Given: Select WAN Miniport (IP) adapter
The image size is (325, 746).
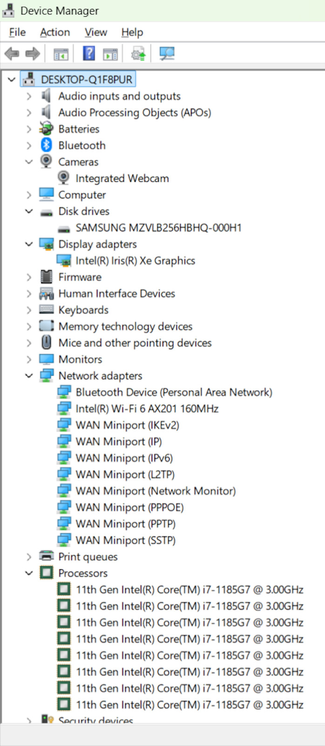Looking at the screenshot, I should (119, 442).
